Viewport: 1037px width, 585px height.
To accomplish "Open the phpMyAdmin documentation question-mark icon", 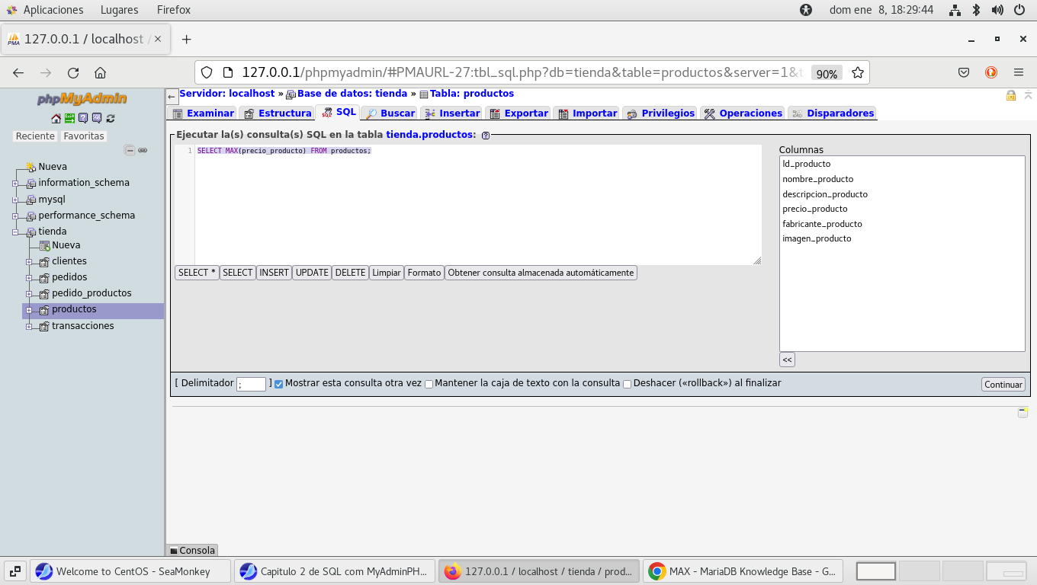I will (x=83, y=118).
